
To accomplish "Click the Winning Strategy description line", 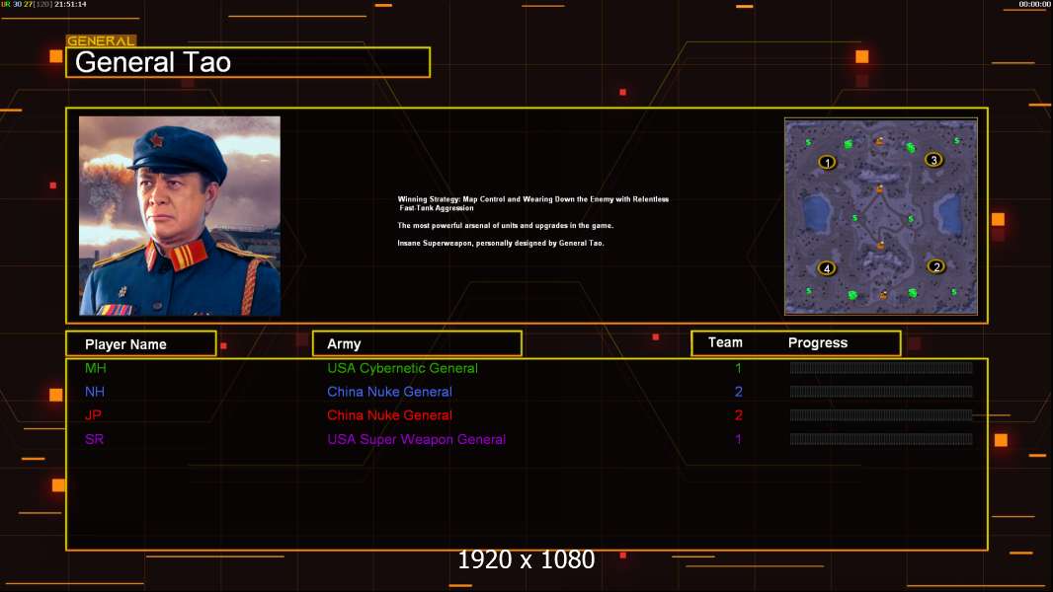I will [x=533, y=203].
